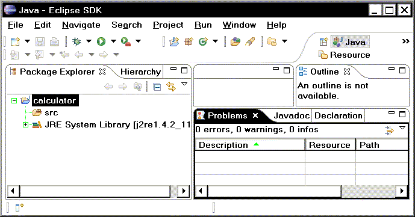Close the Package Explorer view
Image resolution: width=415 pixels, height=217 pixels.
(x=102, y=72)
